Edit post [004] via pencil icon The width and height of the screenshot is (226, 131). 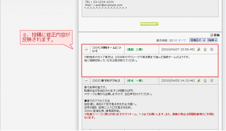(x=199, y=49)
